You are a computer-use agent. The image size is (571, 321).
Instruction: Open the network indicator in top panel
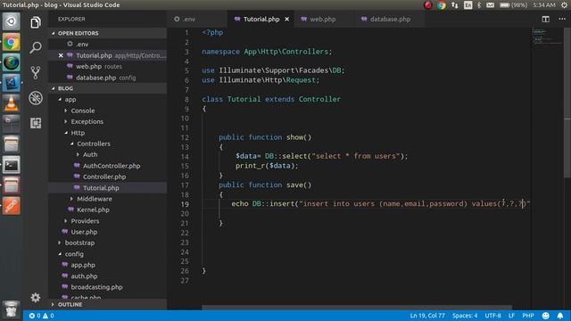[455, 5]
